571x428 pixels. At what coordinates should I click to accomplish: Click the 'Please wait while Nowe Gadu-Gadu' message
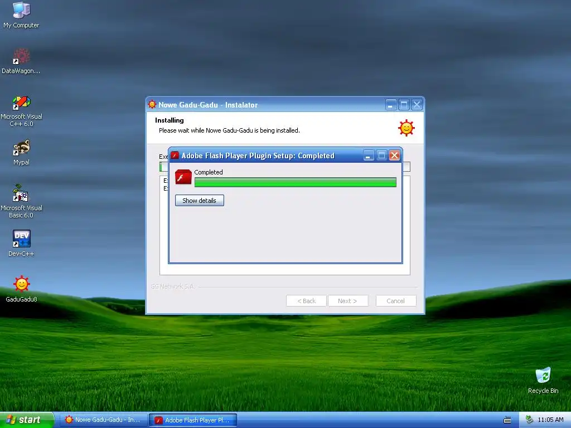coord(229,130)
